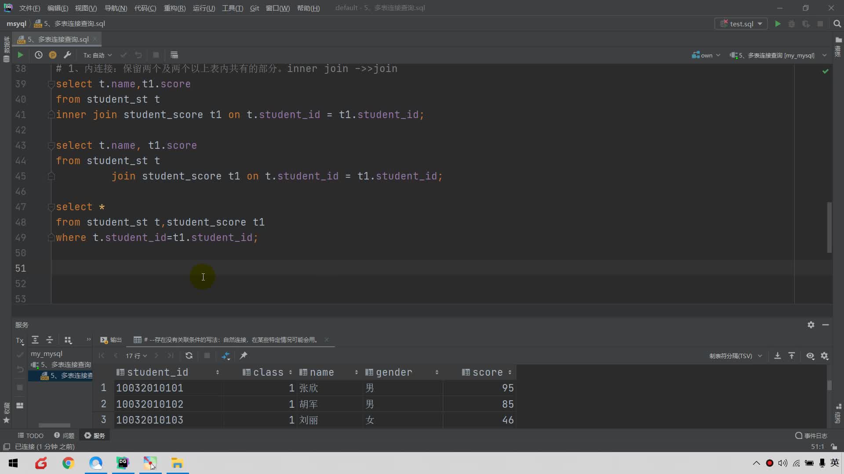Switch to 输出 output tab
This screenshot has height=474, width=844.
[x=111, y=340]
